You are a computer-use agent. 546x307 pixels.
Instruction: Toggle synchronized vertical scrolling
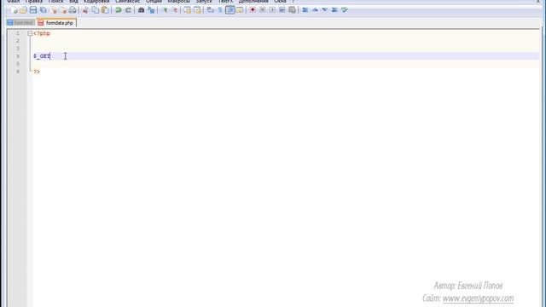point(188,10)
